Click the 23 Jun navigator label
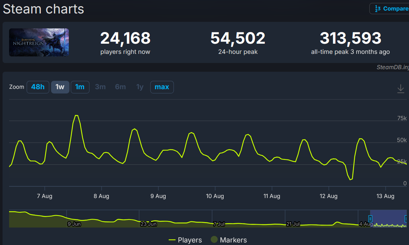409x245 pixels. 149,224
